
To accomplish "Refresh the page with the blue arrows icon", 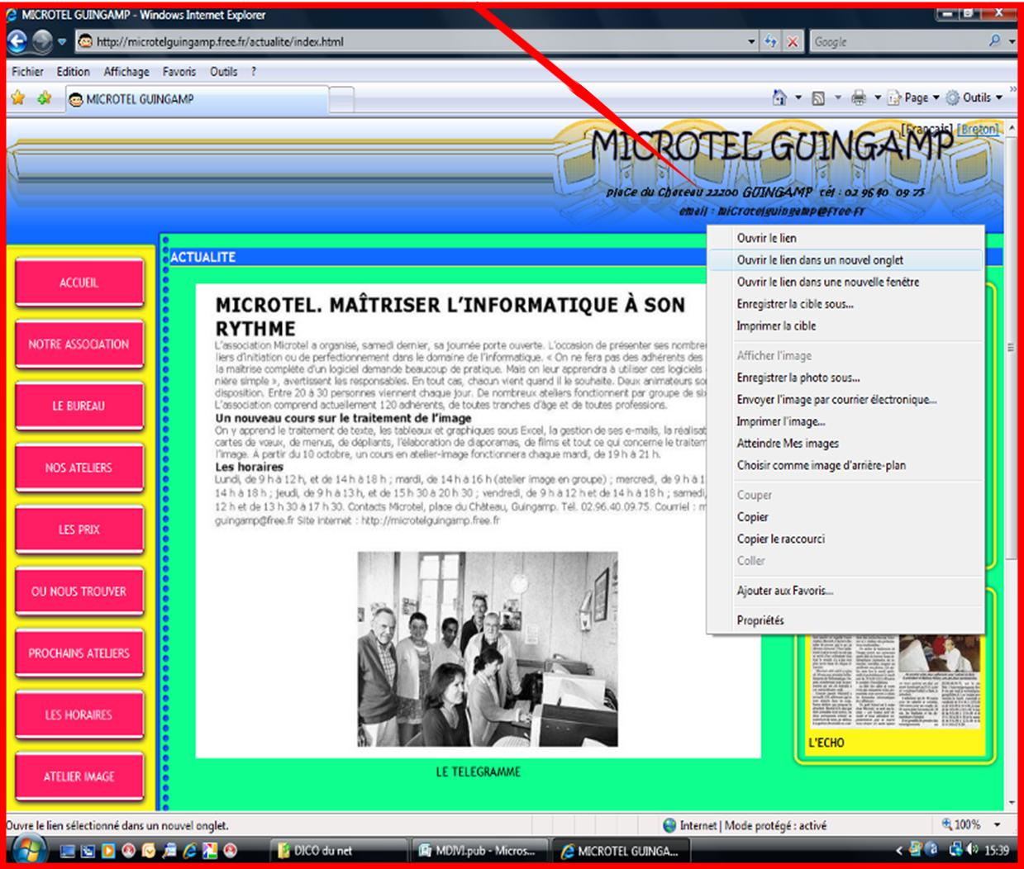I will coord(770,41).
